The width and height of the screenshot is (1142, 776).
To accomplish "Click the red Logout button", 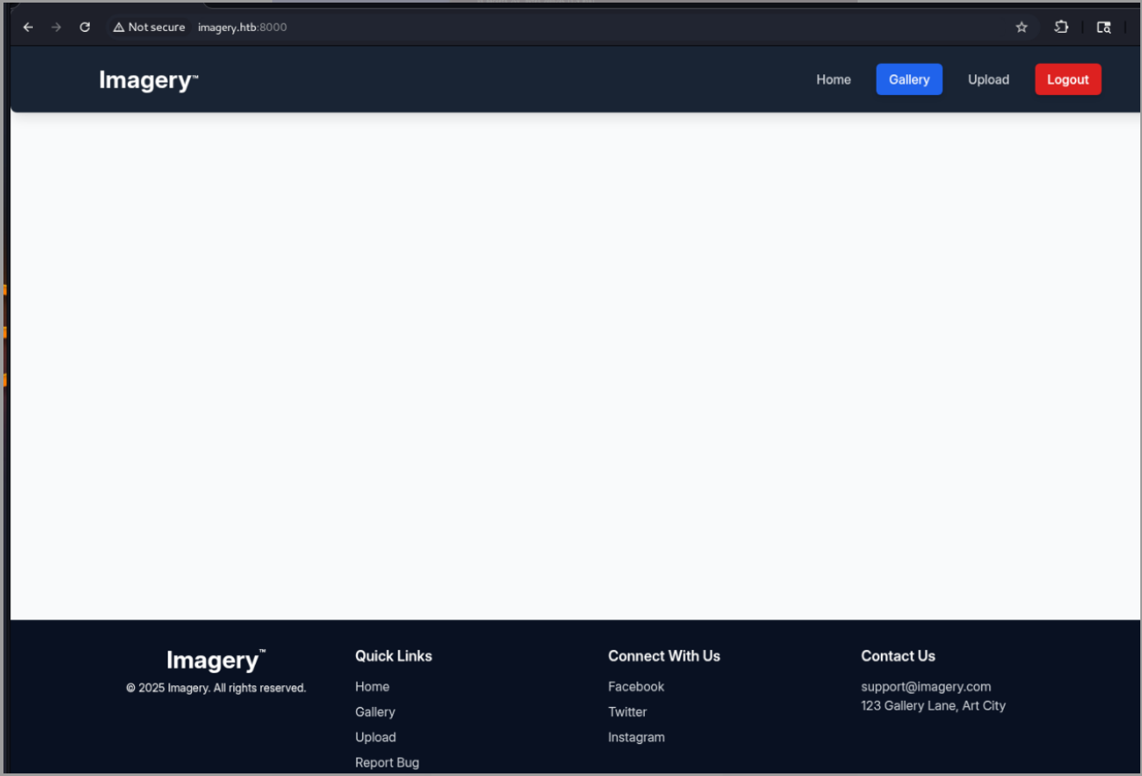I will [1068, 80].
